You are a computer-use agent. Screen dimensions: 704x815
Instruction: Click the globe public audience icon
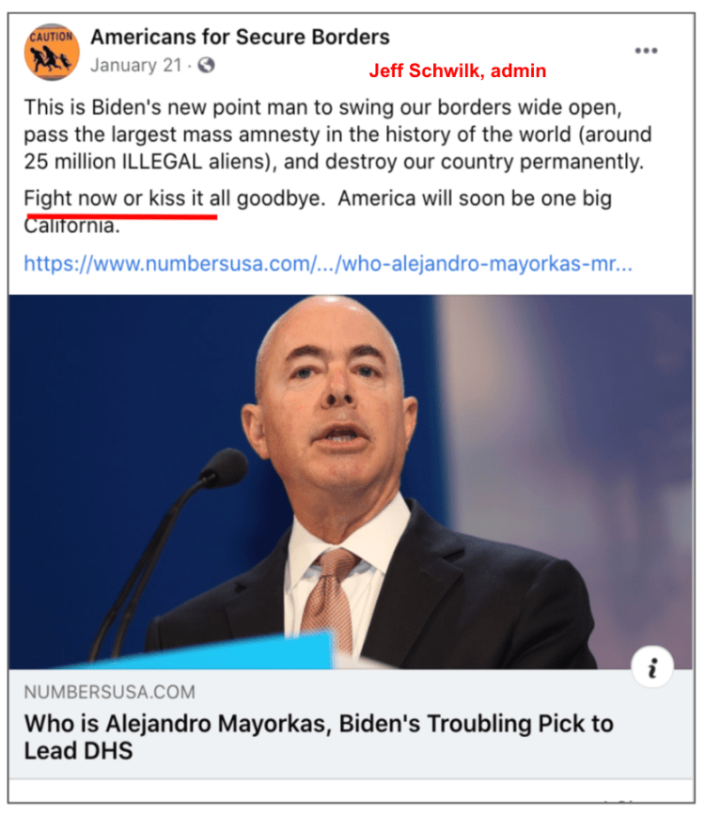coord(206,65)
